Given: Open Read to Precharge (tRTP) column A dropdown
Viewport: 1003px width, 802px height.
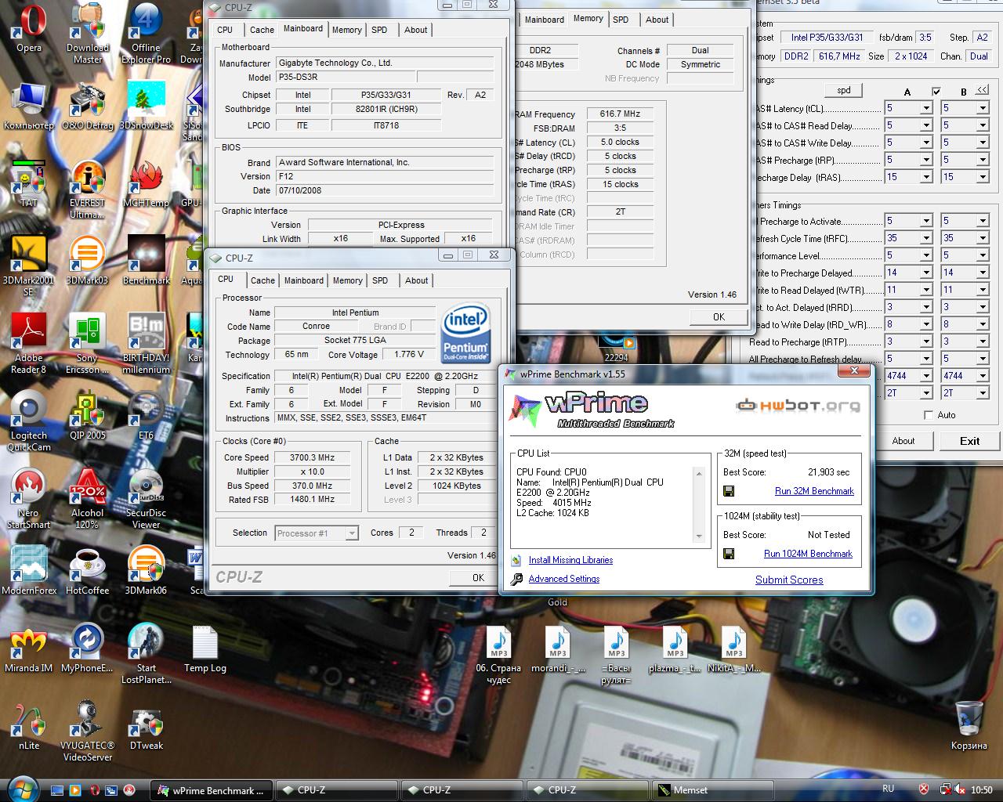Looking at the screenshot, I should [925, 341].
